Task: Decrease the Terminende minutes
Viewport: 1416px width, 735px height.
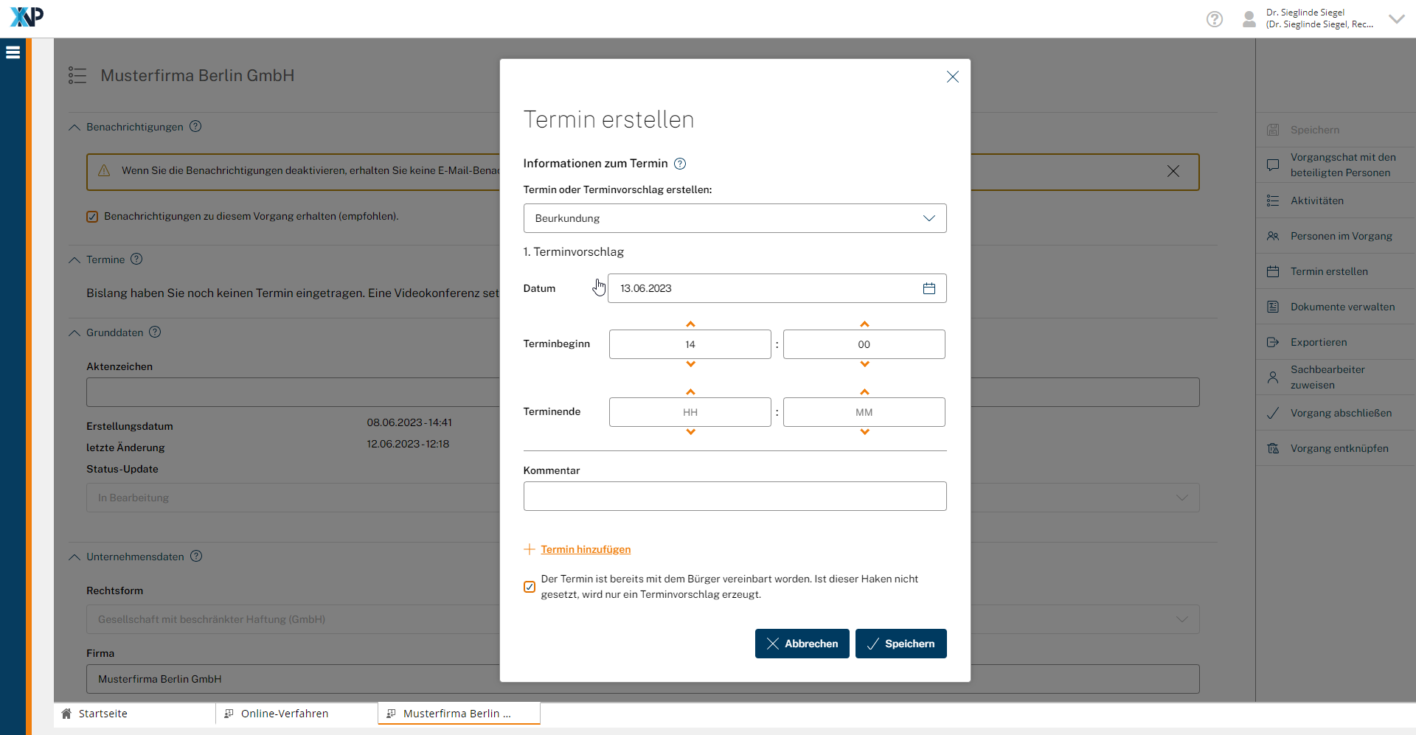Action: tap(864, 432)
